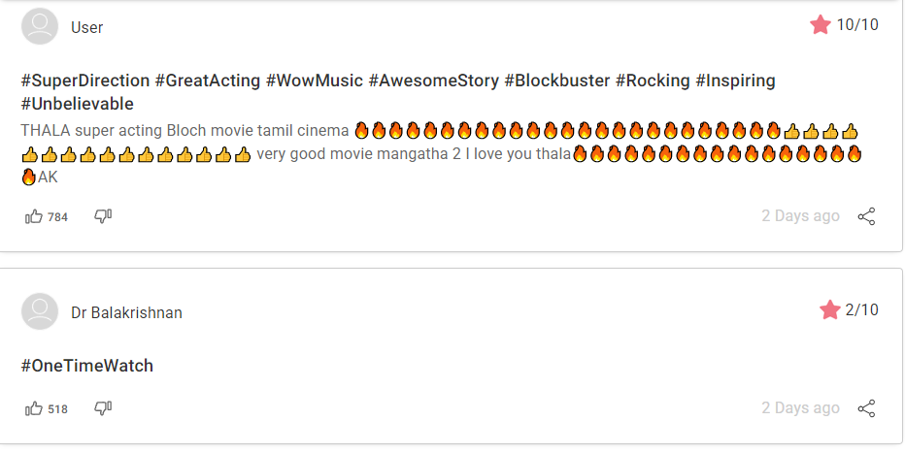Click Dr Balakrishnan's profile avatar

click(x=40, y=311)
